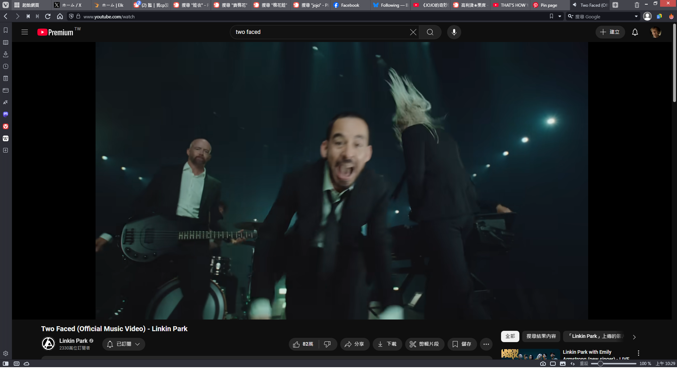
Task: Dislike the video
Action: point(328,344)
